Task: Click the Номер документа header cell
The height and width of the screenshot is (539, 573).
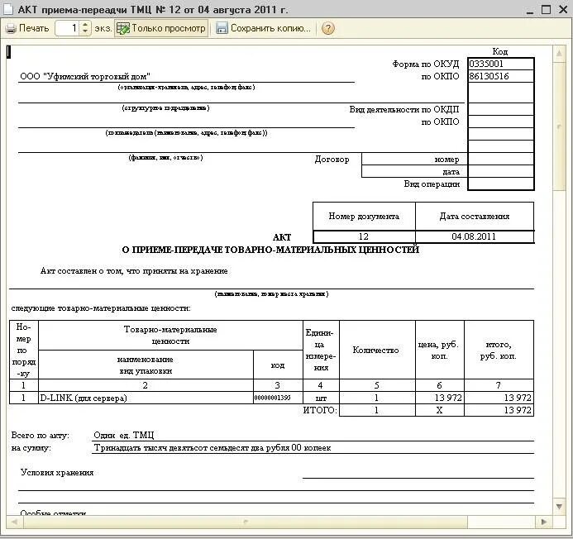Action: tap(364, 216)
